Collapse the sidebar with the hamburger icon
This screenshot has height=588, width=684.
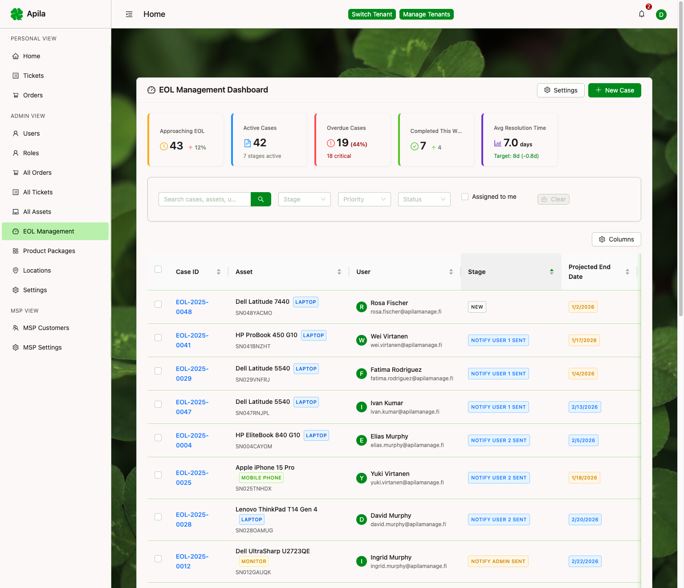(x=129, y=14)
